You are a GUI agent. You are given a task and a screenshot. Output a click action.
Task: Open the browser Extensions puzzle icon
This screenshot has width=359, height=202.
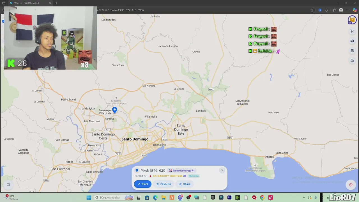click(327, 10)
